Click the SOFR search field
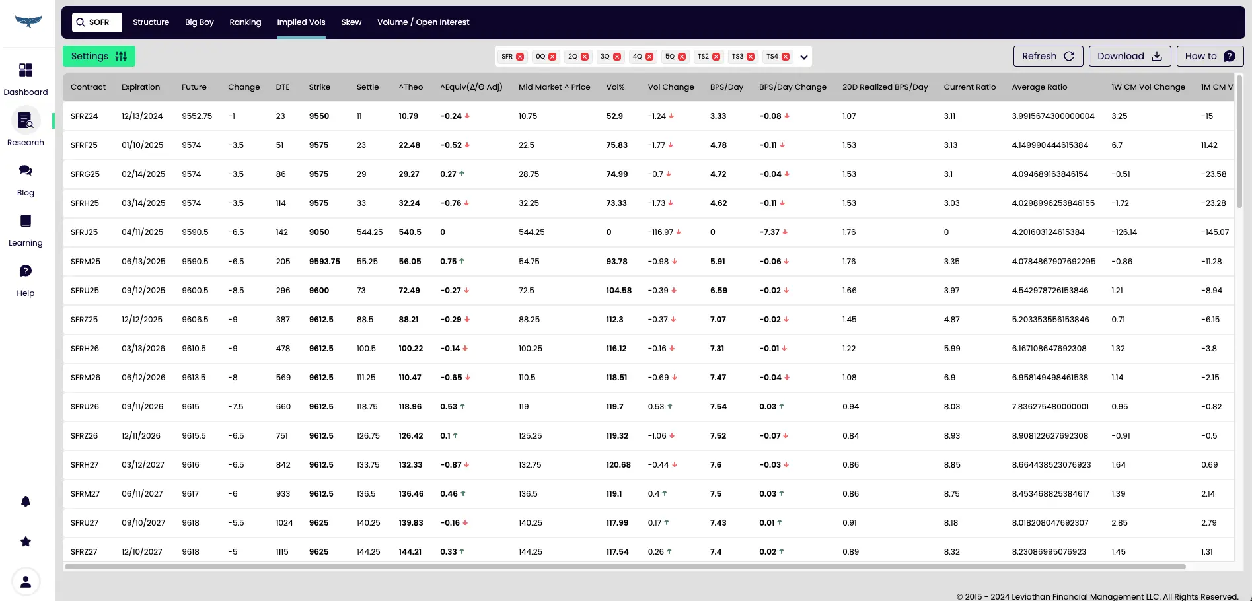 click(x=98, y=22)
